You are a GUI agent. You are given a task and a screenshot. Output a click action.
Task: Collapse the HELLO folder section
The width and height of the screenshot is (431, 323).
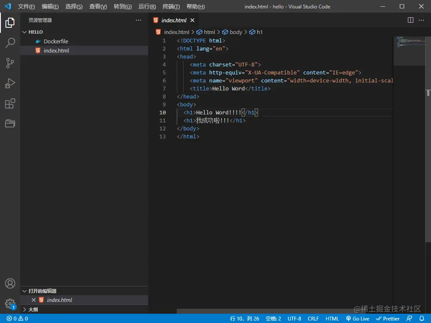pyautogui.click(x=84, y=32)
